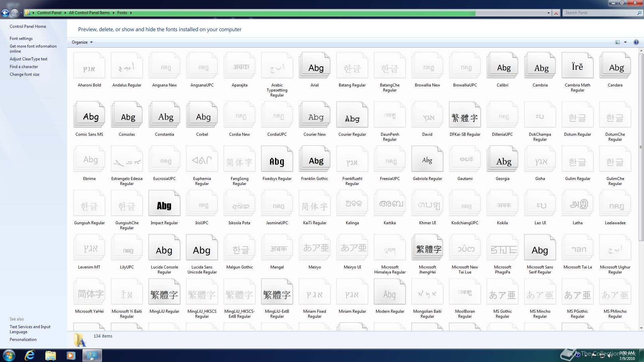Image resolution: width=644 pixels, height=362 pixels.
Task: Open the Windows Start button
Action: 9,355
